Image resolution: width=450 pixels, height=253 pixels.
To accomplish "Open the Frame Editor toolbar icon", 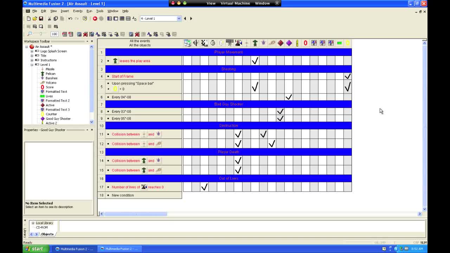I will click(116, 19).
